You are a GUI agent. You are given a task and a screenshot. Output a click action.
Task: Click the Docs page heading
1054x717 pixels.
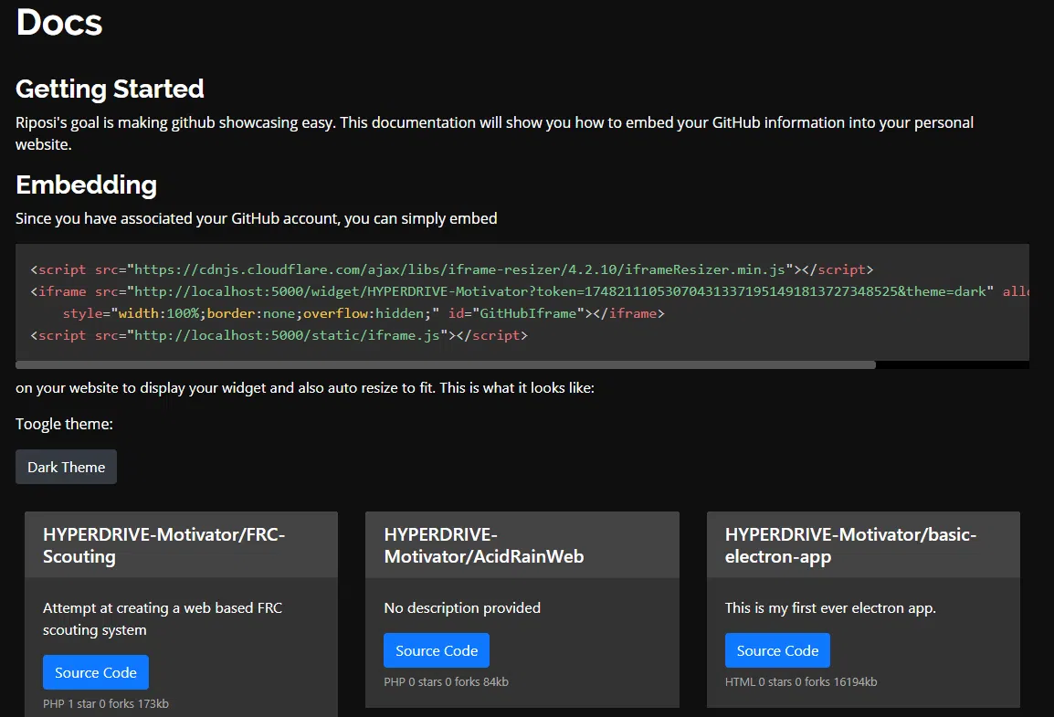point(59,22)
